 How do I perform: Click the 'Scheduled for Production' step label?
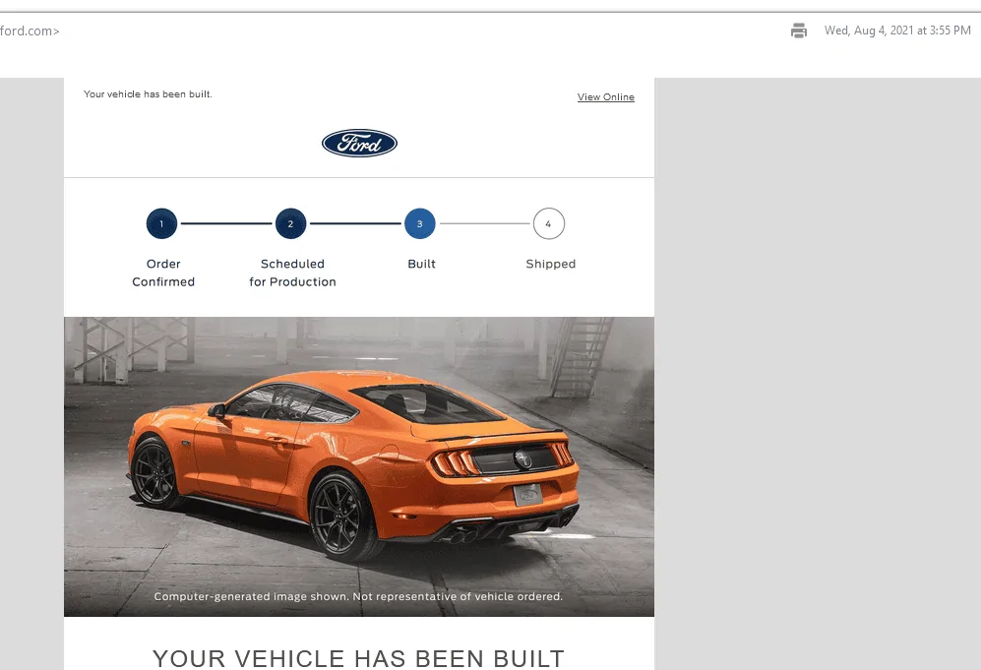coord(292,273)
